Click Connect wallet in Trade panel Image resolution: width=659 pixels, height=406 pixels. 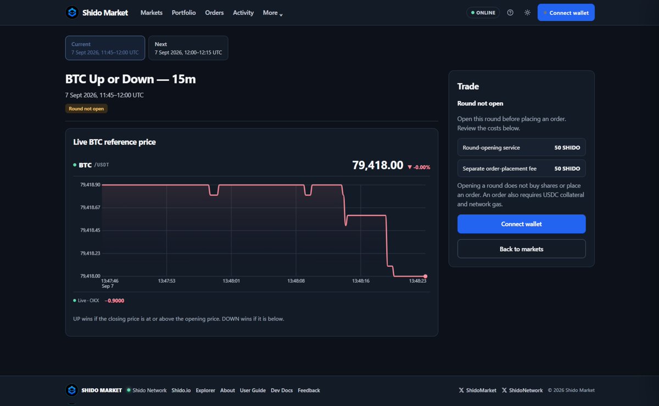coord(521,224)
